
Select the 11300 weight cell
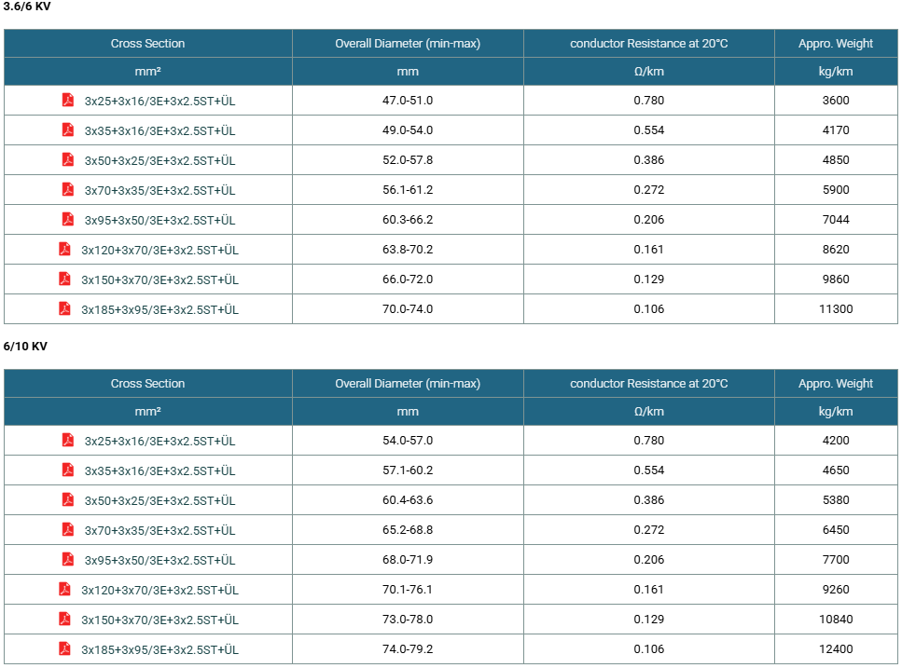coord(836,309)
